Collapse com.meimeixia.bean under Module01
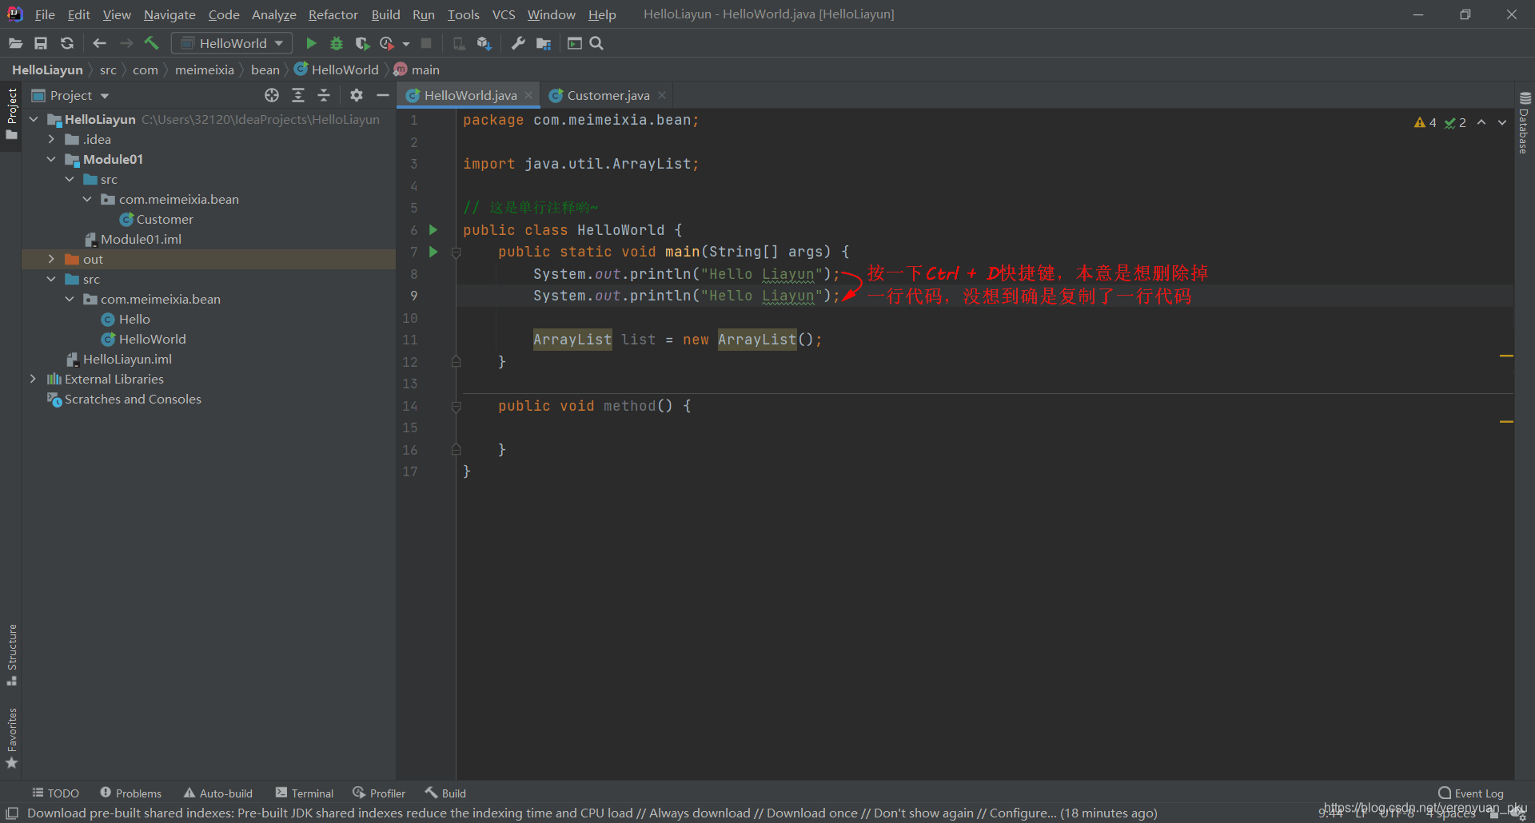This screenshot has width=1535, height=823. (87, 199)
